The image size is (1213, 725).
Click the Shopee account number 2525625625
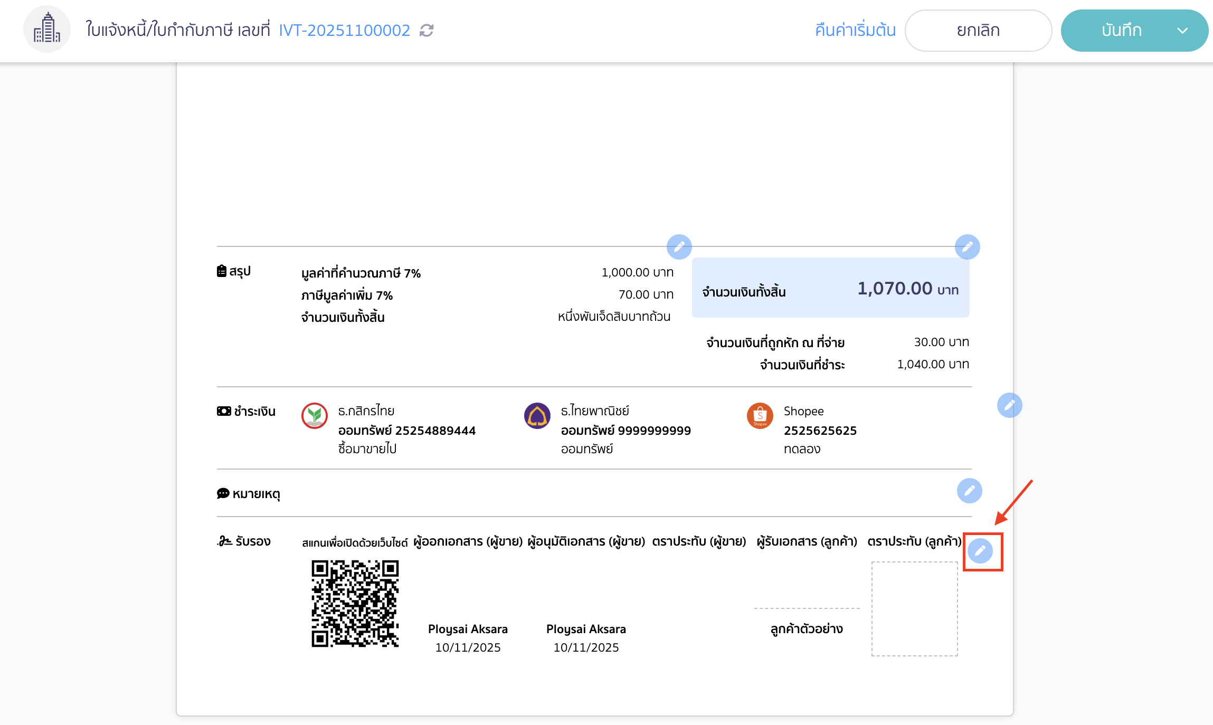tap(820, 431)
